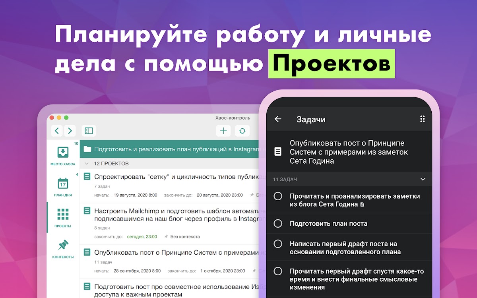Open the Спроектировать "сетку" project entry
This screenshot has height=298, width=477.
tap(175, 177)
